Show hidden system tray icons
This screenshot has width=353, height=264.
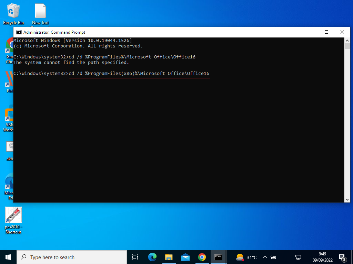tap(265, 257)
